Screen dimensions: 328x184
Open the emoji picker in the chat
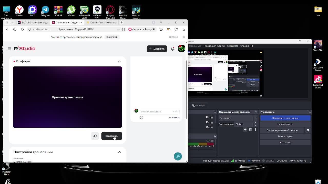141,118
